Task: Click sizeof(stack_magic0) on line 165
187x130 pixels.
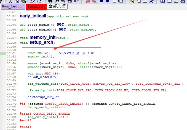Action: pos(100,67)
